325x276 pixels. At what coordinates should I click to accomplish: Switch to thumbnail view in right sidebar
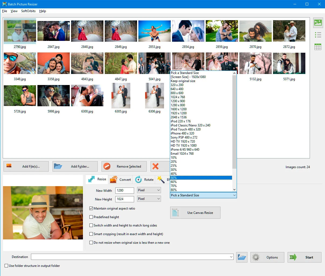click(x=318, y=23)
